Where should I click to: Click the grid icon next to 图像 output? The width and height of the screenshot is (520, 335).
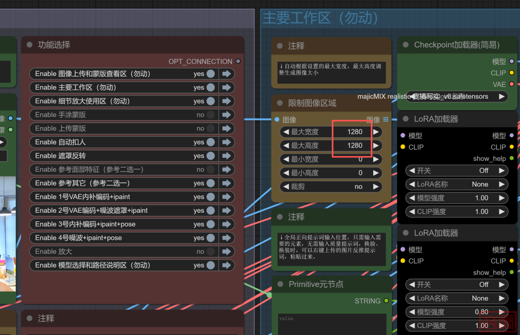[386, 120]
